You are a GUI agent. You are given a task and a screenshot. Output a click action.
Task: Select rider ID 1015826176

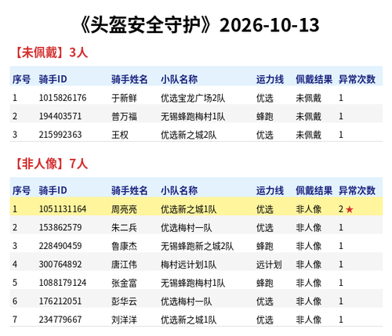tap(63, 98)
